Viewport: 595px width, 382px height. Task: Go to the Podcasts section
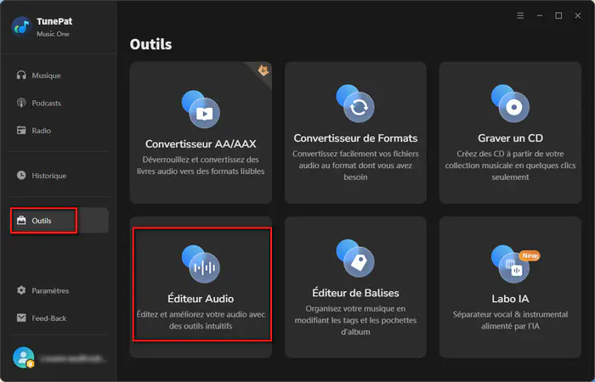coord(59,103)
